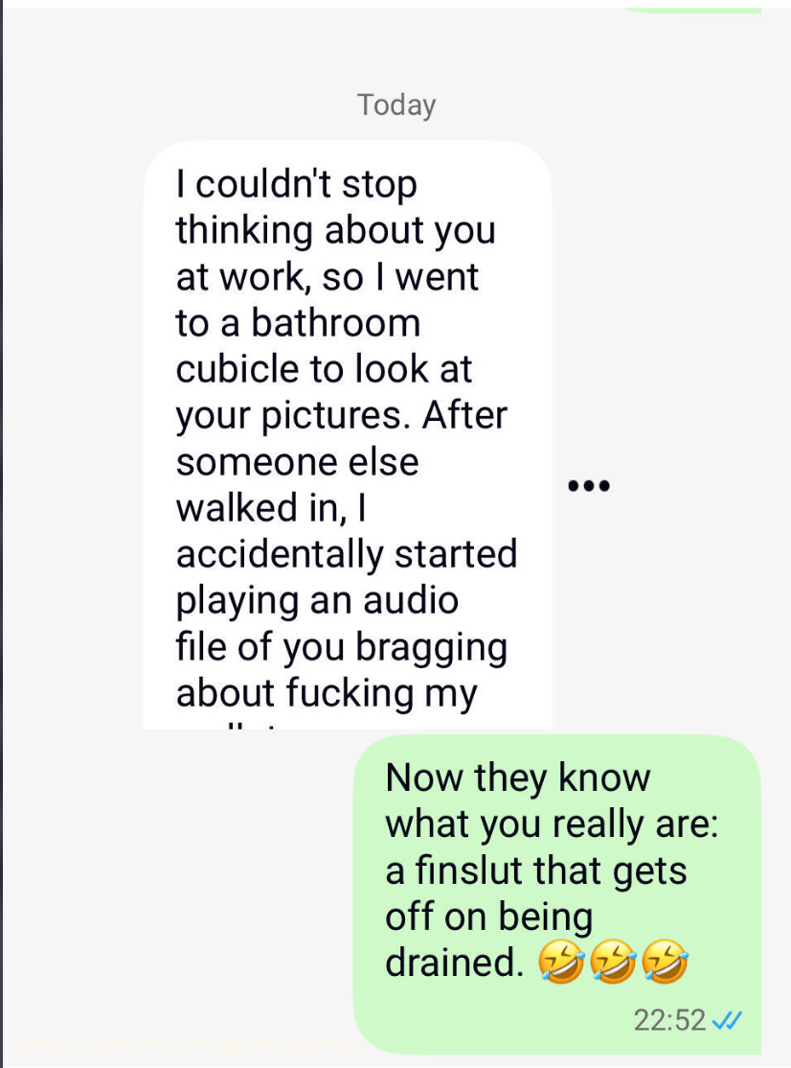Click the "your pictures. After" line
This screenshot has height=1068, width=791.
tap(341, 415)
